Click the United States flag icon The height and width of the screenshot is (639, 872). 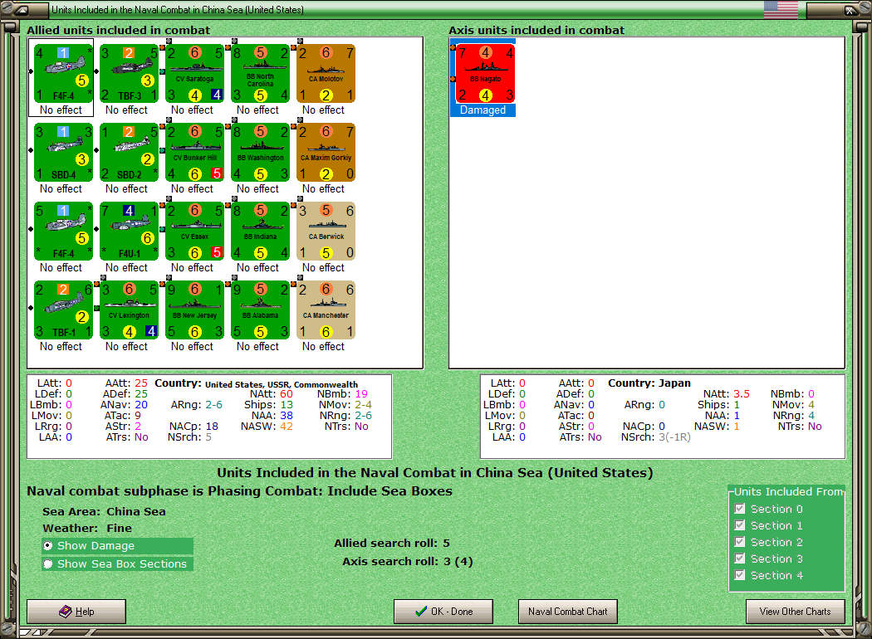click(781, 9)
